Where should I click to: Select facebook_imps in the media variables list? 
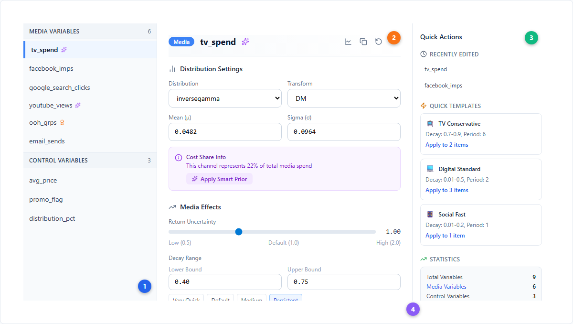(x=90, y=68)
